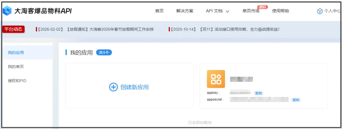Click the appsecret : label
Viewport: 342px width, 129px height.
tap(215, 99)
